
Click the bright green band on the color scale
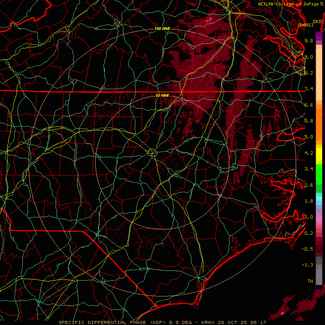(x=319, y=174)
